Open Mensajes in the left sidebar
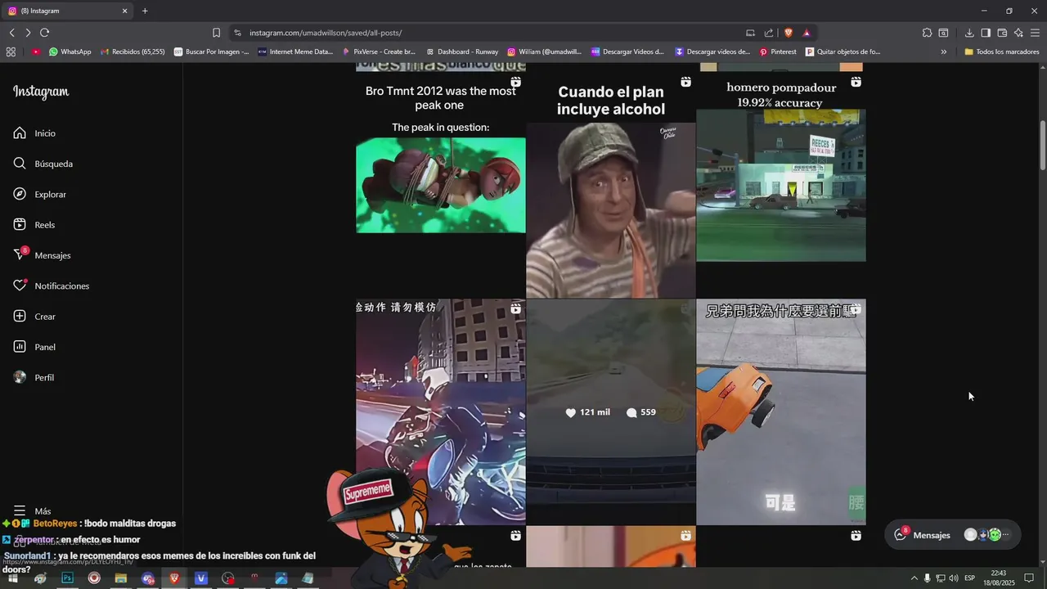 coord(43,255)
